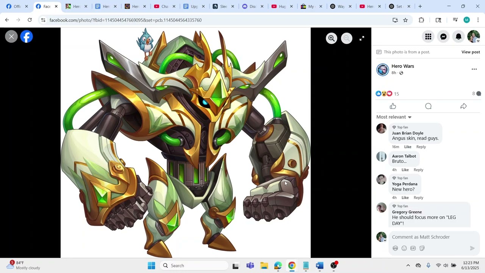Image resolution: width=485 pixels, height=273 pixels.
Task: Add a GIF to the comment
Action: 413,248
